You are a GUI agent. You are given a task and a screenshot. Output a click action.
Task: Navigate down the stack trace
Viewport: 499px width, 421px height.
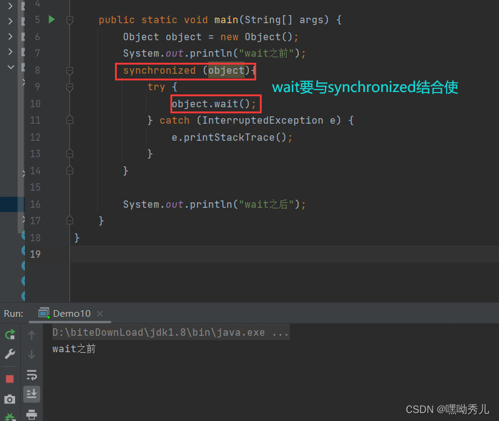[x=32, y=354]
